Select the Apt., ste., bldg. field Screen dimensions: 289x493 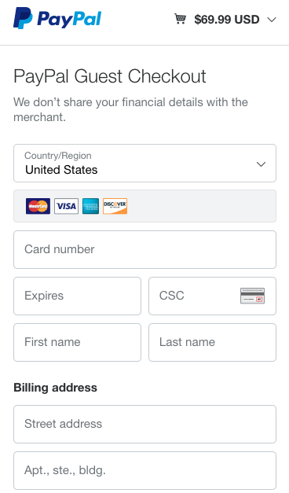144,471
